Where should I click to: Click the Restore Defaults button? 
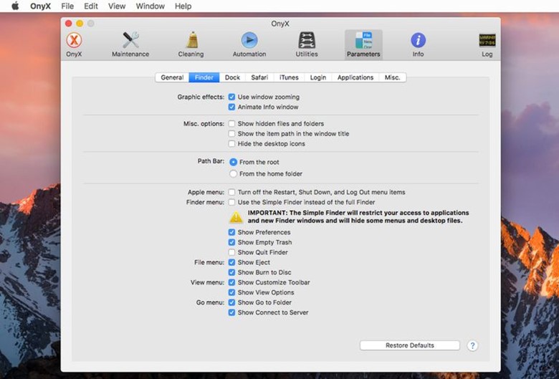(409, 345)
